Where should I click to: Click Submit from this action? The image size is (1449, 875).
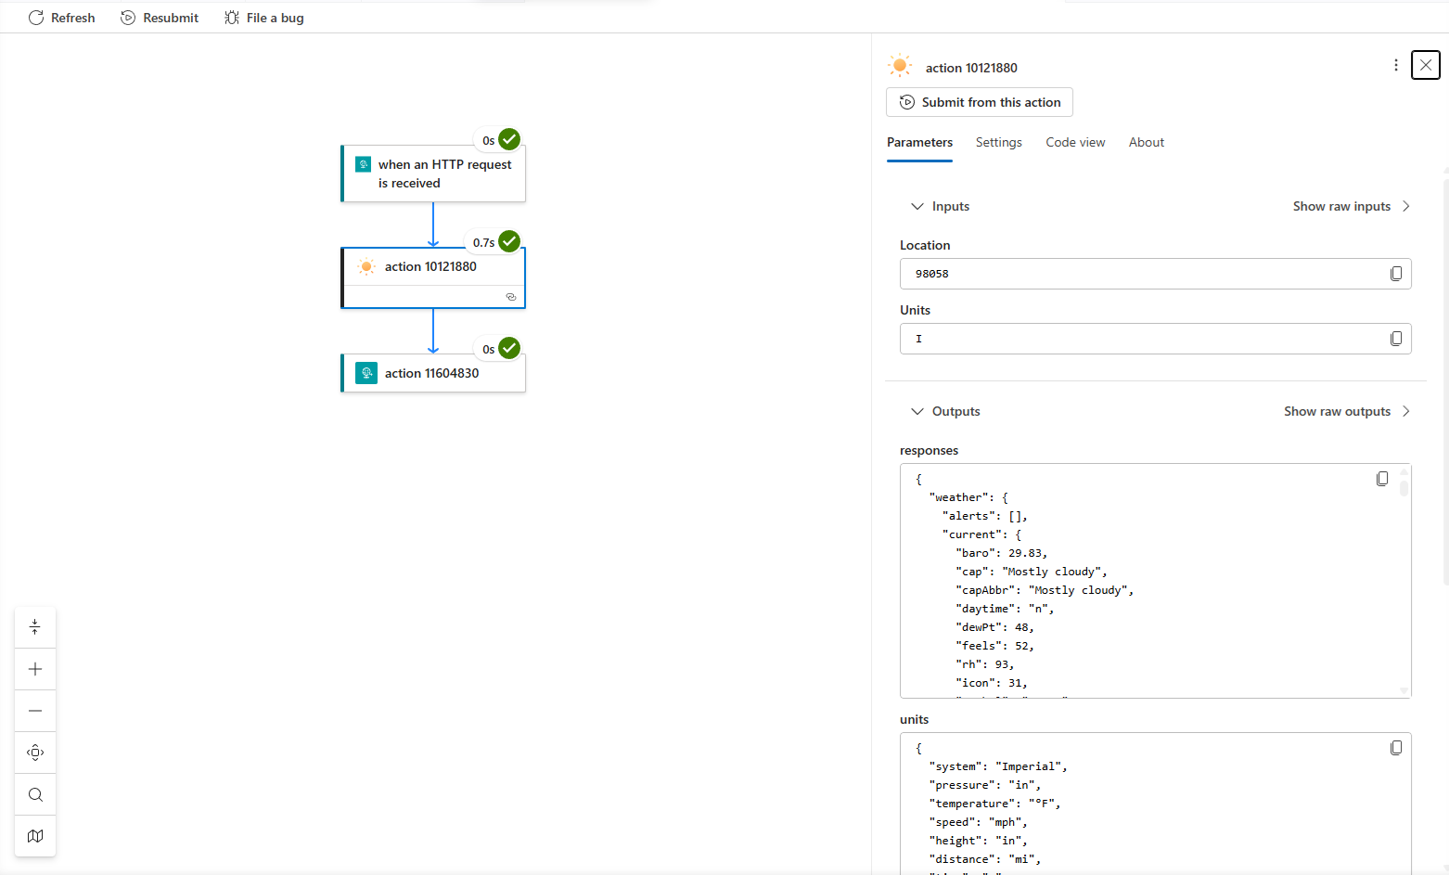(980, 102)
